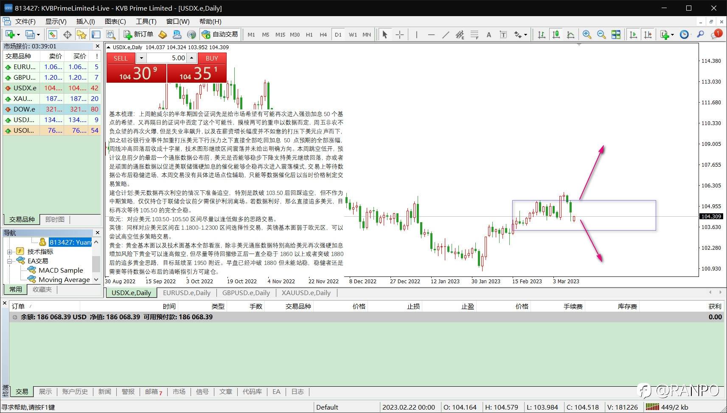Viewport: 727px width, 413px height.
Task: Open the MetaEditor gold book icon
Action: pyautogui.click(x=163, y=34)
